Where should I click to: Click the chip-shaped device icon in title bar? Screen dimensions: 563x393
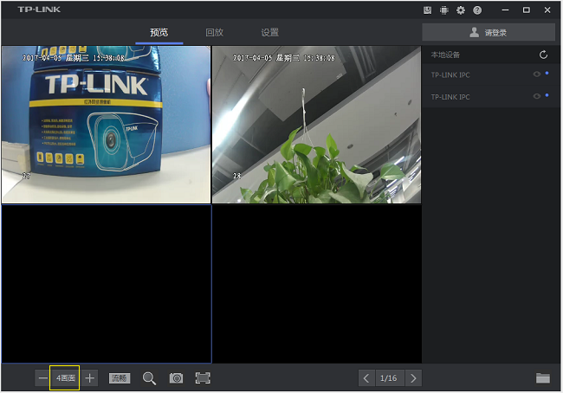tap(444, 10)
